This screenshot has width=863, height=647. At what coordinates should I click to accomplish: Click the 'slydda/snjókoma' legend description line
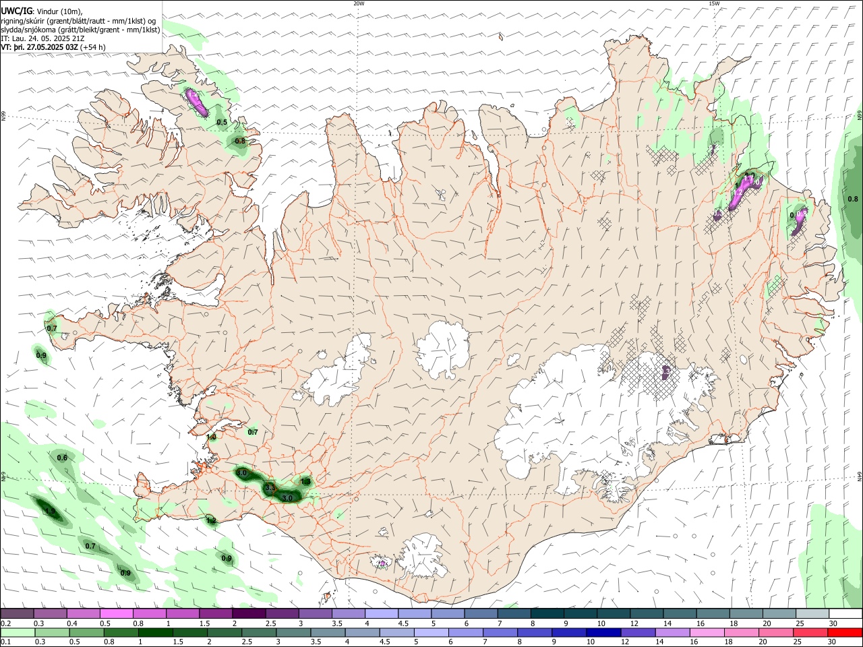tap(80, 30)
